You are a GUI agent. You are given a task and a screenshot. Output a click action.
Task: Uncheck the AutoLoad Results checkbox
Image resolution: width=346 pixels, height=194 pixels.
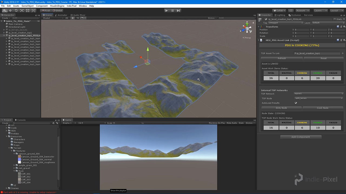[296, 103]
